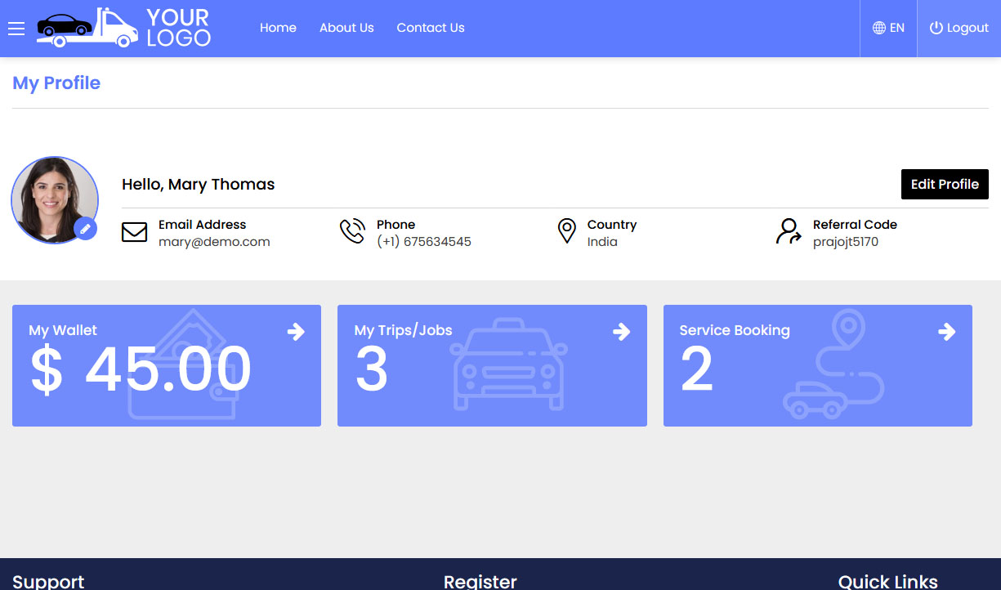
Task: Click the power icon beside Logout
Action: (x=936, y=28)
